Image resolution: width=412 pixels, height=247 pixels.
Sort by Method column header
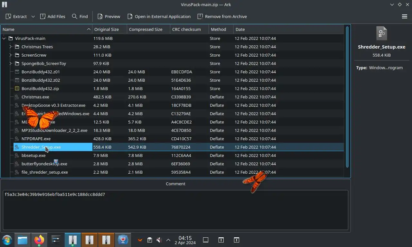[x=221, y=29]
